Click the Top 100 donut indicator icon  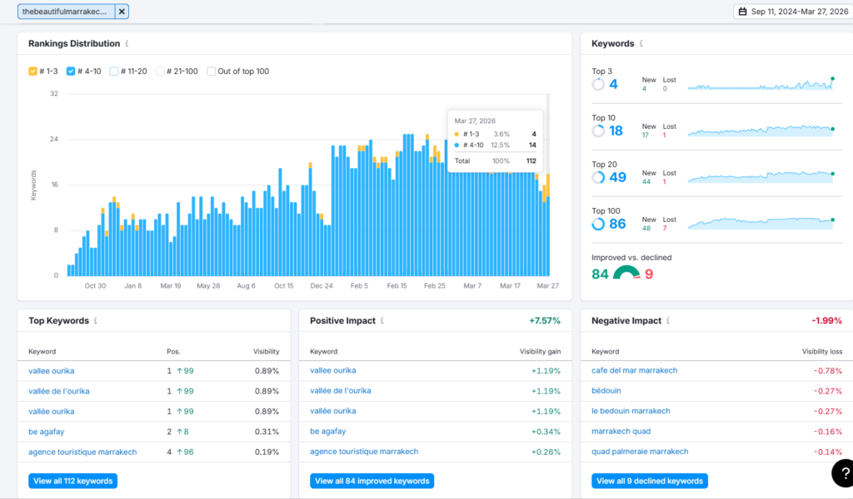[598, 224]
